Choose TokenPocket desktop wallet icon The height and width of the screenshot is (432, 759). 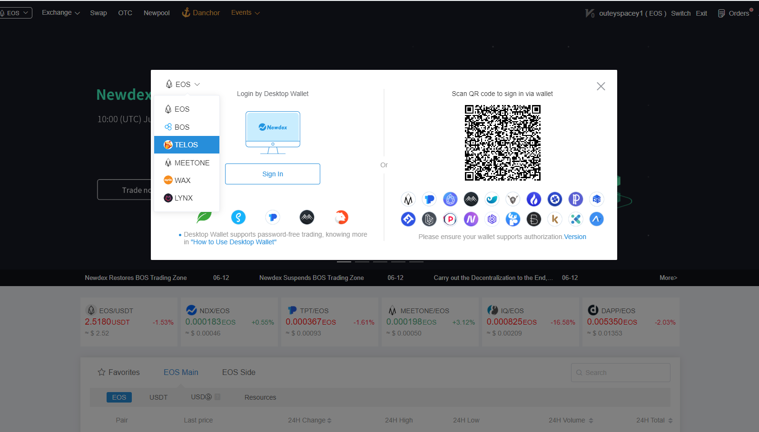(273, 217)
